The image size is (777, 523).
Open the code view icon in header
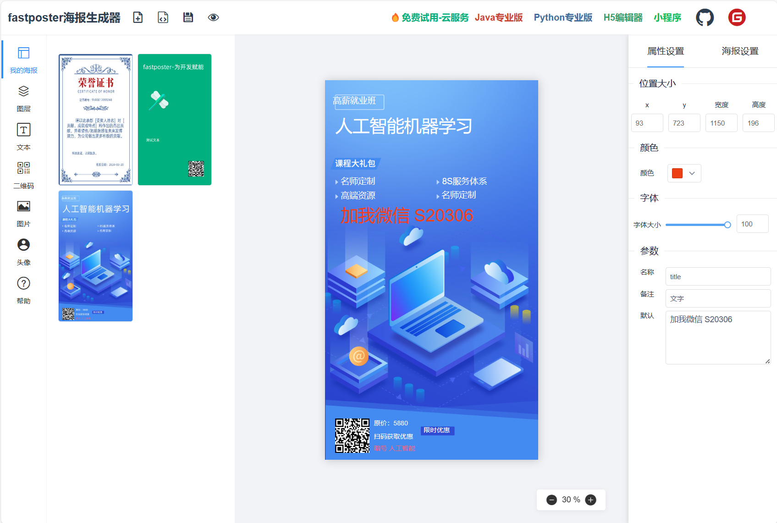[x=163, y=17]
